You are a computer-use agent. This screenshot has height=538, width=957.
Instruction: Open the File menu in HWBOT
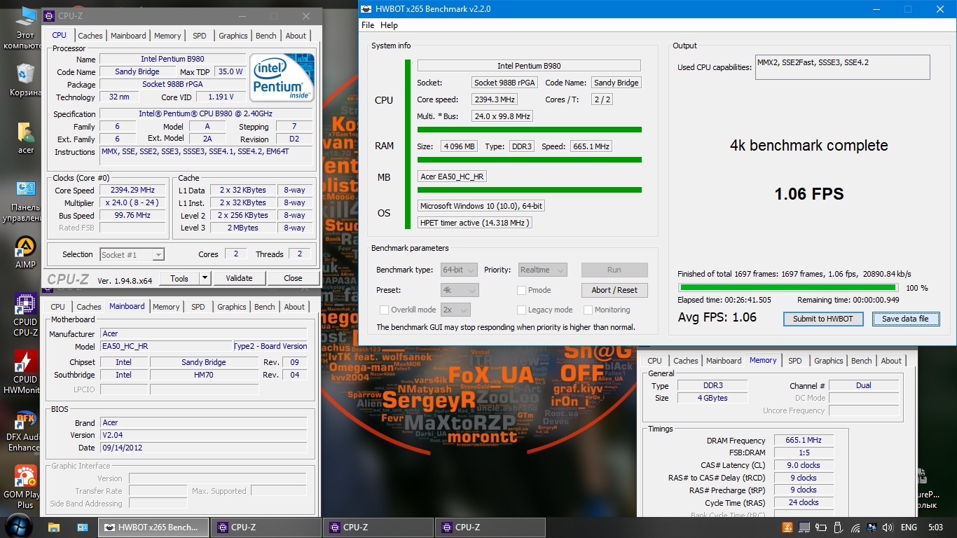point(368,25)
